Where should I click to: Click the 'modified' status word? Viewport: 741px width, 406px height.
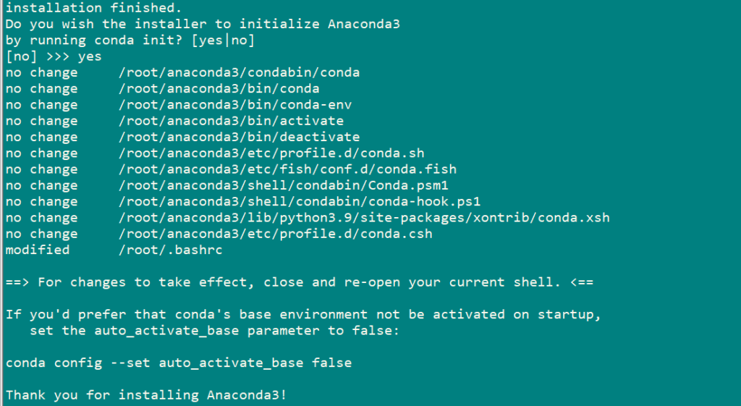(x=38, y=250)
